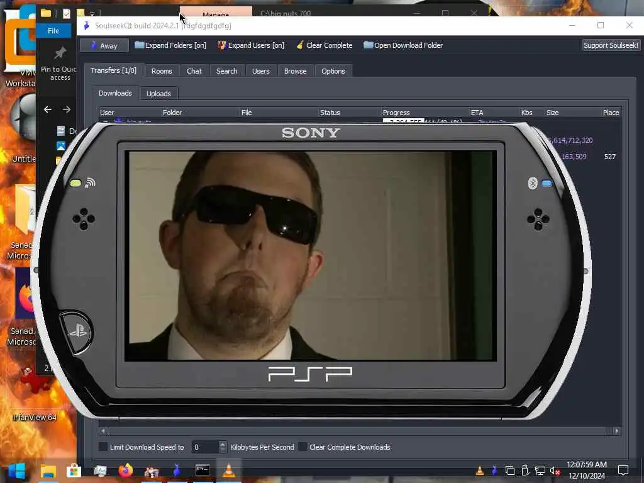Click the queue place value 527
The image size is (644, 483).
click(x=610, y=157)
